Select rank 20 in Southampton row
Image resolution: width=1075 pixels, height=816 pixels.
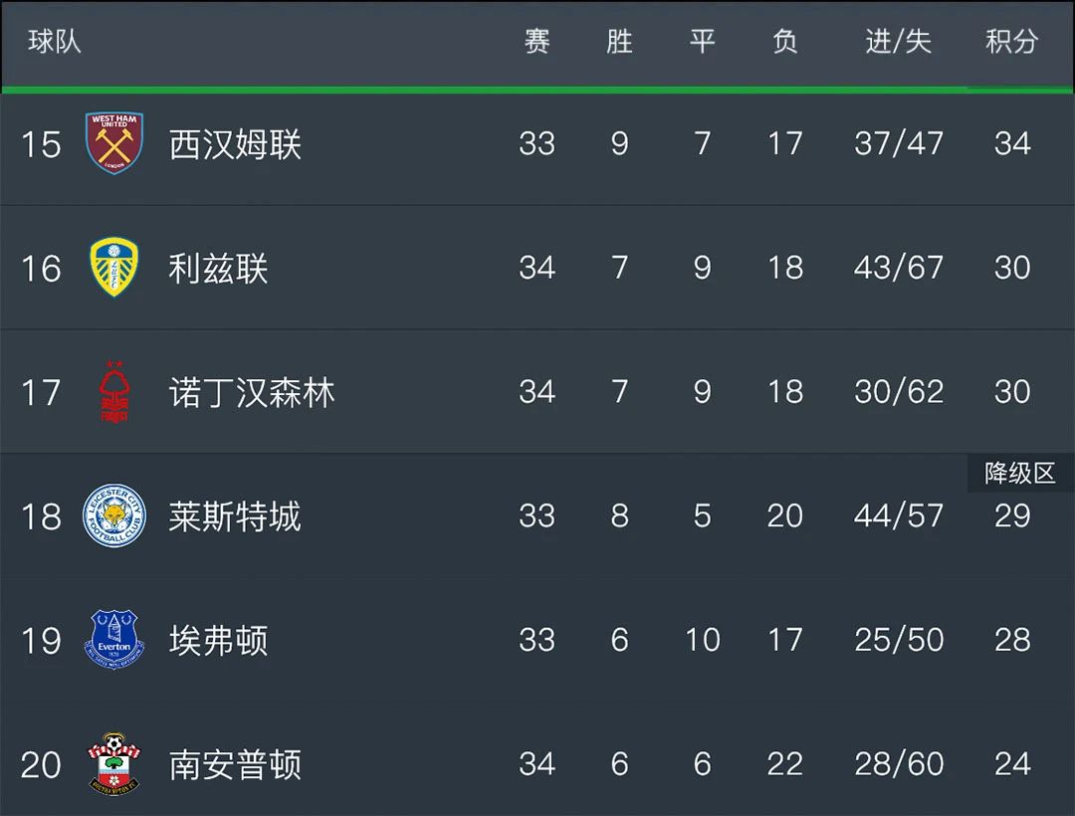point(41,764)
